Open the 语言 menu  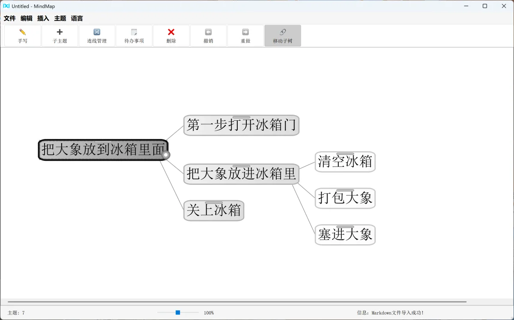tap(77, 18)
